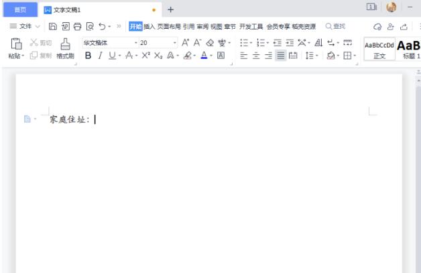Toggle Underline formatting
Screen dimensions: 421x273
[112, 56]
